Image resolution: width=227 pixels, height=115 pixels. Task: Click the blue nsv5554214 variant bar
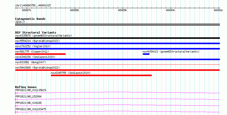[117, 43]
